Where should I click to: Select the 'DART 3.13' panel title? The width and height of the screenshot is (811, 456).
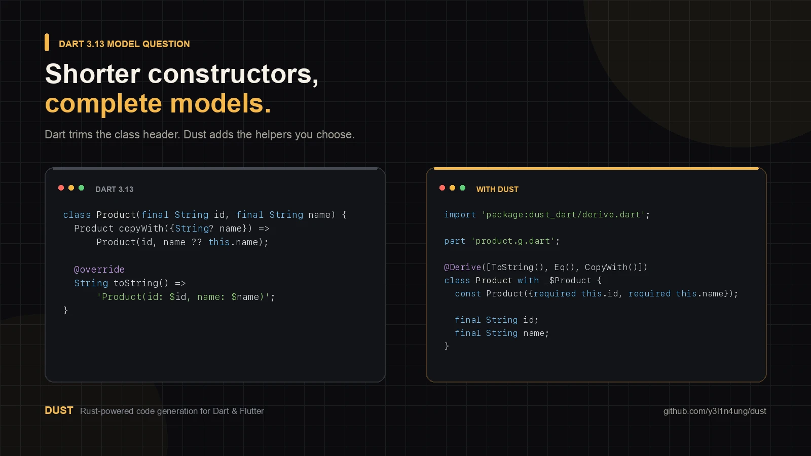(x=114, y=189)
